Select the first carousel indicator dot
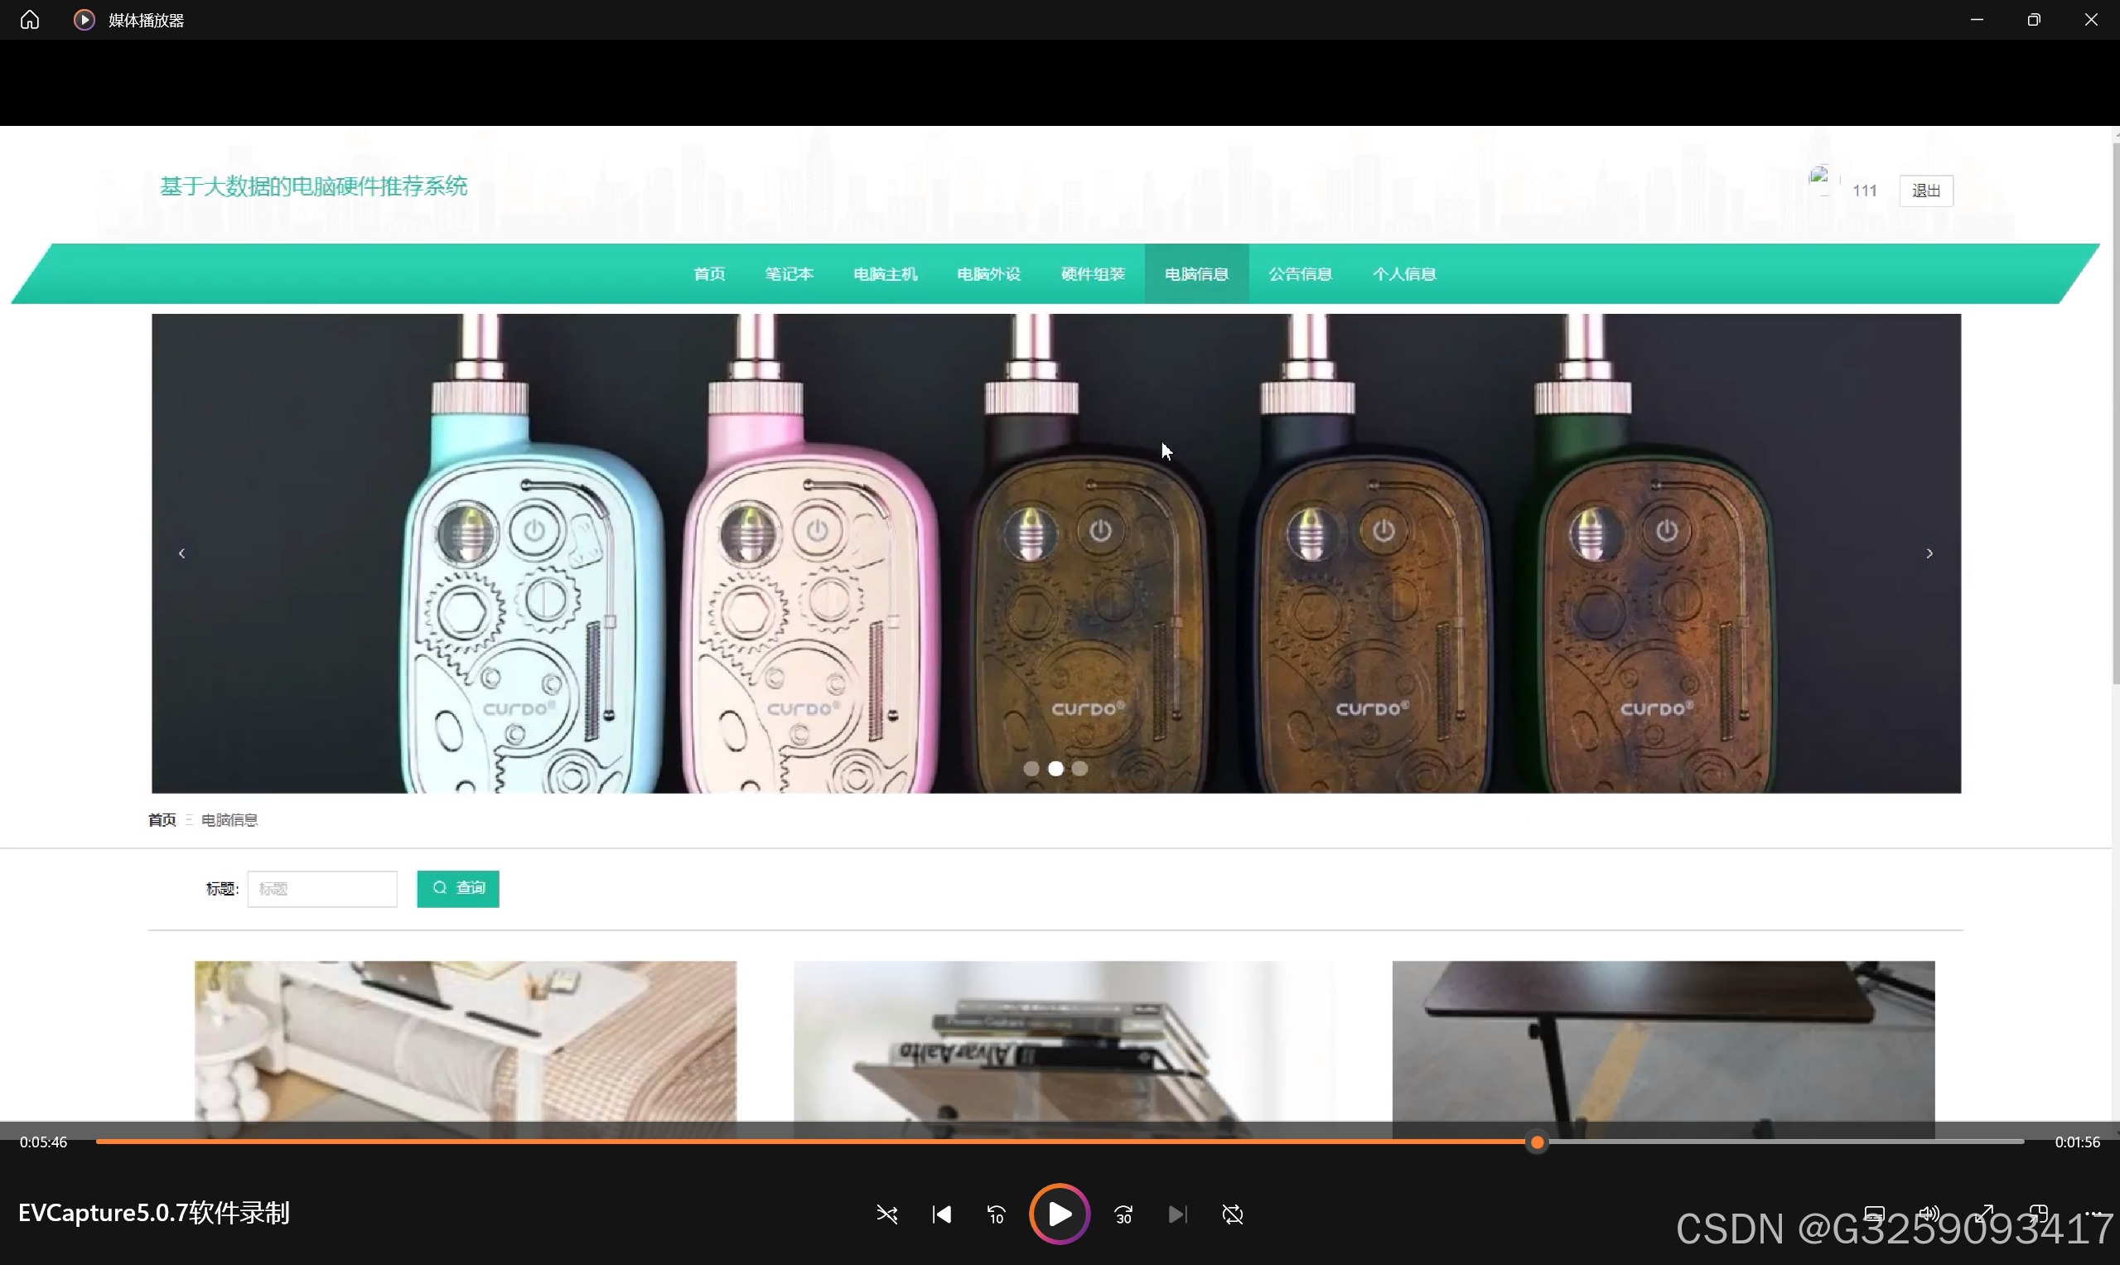The image size is (2120, 1265). 1031,768
